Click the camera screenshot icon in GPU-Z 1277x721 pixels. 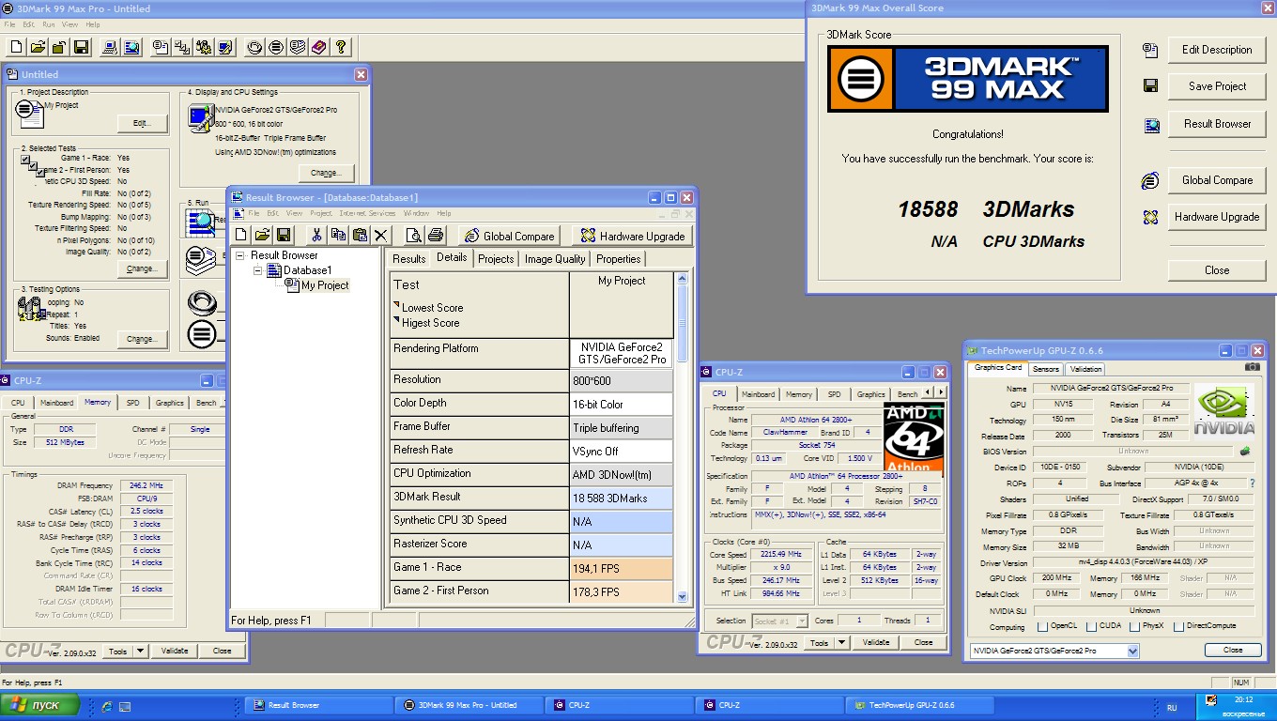(x=1252, y=367)
